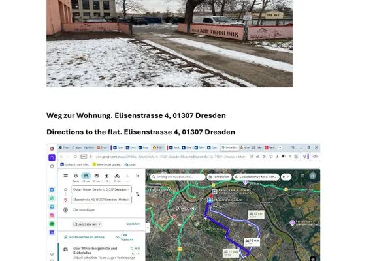Click the Dresden city label on map
This screenshot has width=392, height=261.
click(186, 208)
